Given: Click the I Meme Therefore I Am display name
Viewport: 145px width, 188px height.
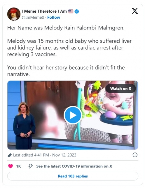Looking at the screenshot, I should tap(44, 11).
